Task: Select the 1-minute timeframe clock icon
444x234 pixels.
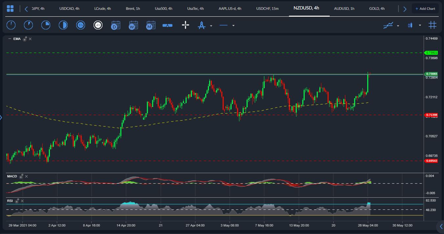Action: coord(11,25)
